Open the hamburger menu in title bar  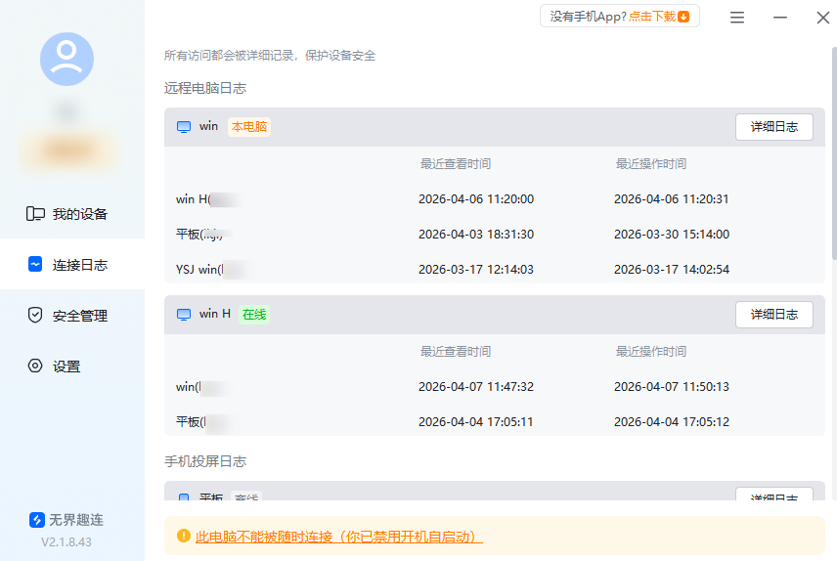[737, 18]
